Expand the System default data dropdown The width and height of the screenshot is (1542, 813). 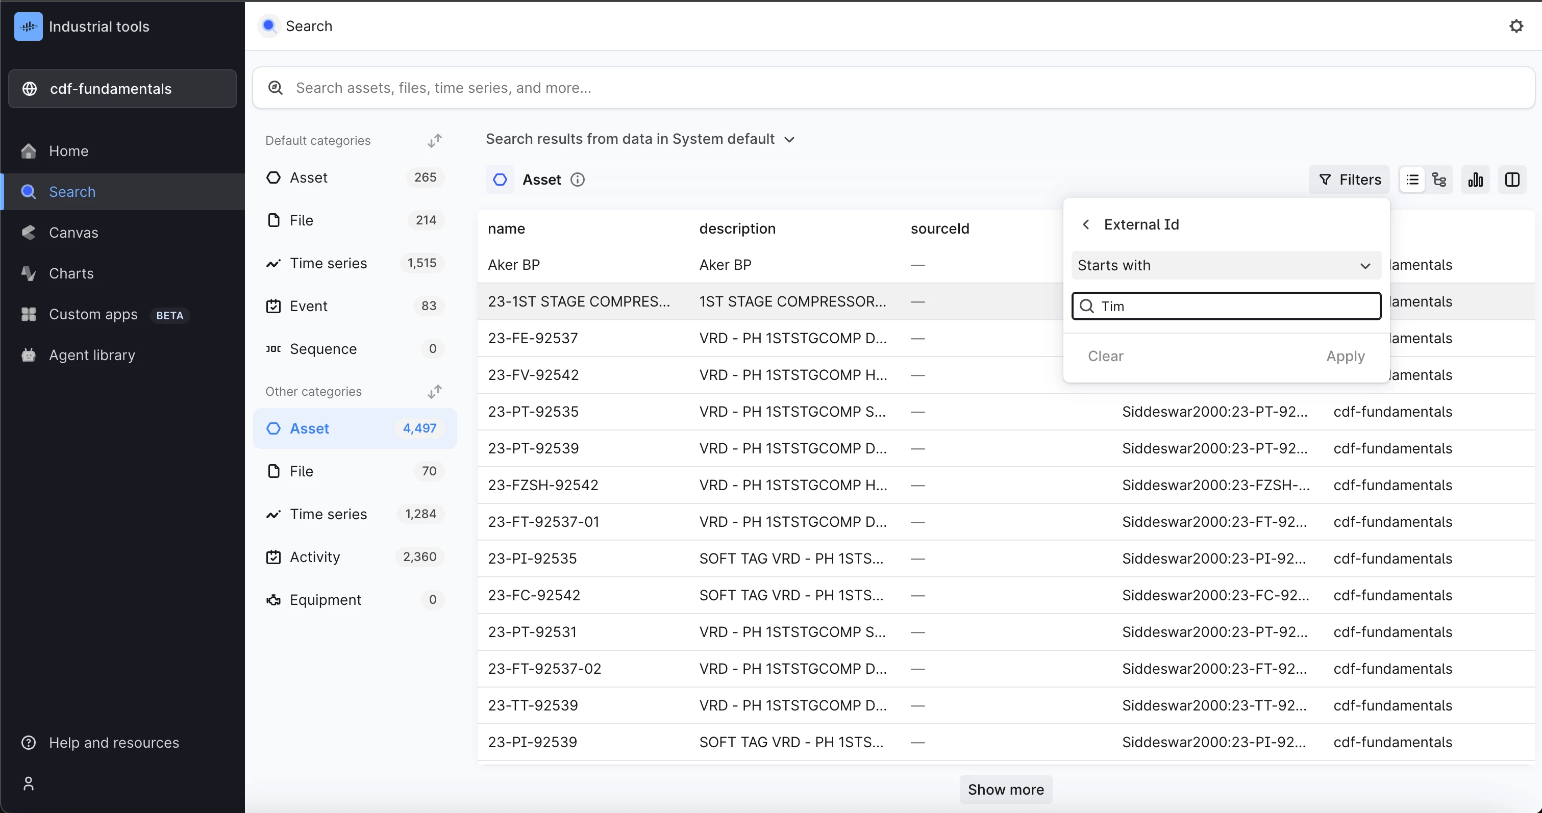789,139
